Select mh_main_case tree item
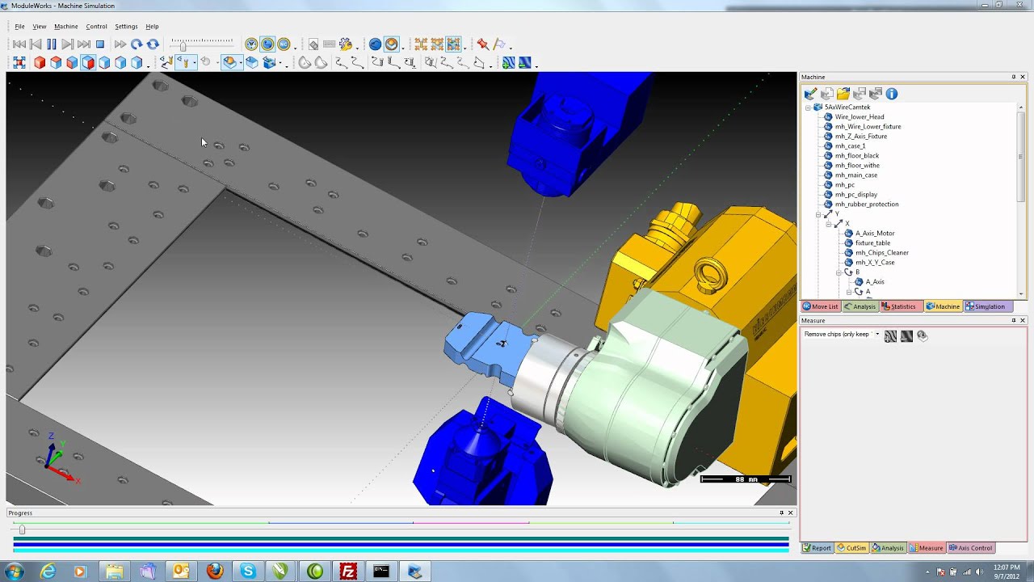Viewport: 1034px width, 582px height. (856, 175)
